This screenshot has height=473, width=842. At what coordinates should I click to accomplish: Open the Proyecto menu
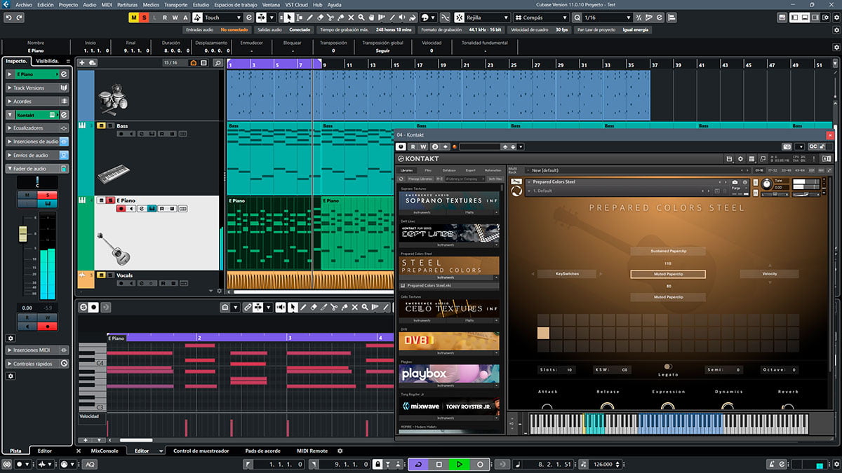click(x=68, y=4)
